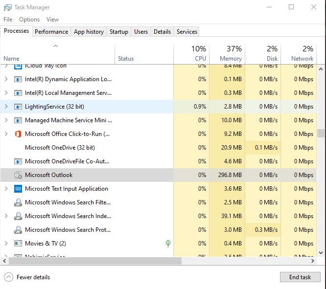326x289 pixels.
Task: Expand the Microsoft Windows Search Indexer row
Action: point(6,216)
